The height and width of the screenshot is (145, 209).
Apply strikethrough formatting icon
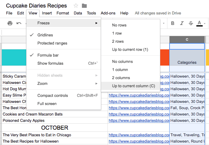coord(191,23)
